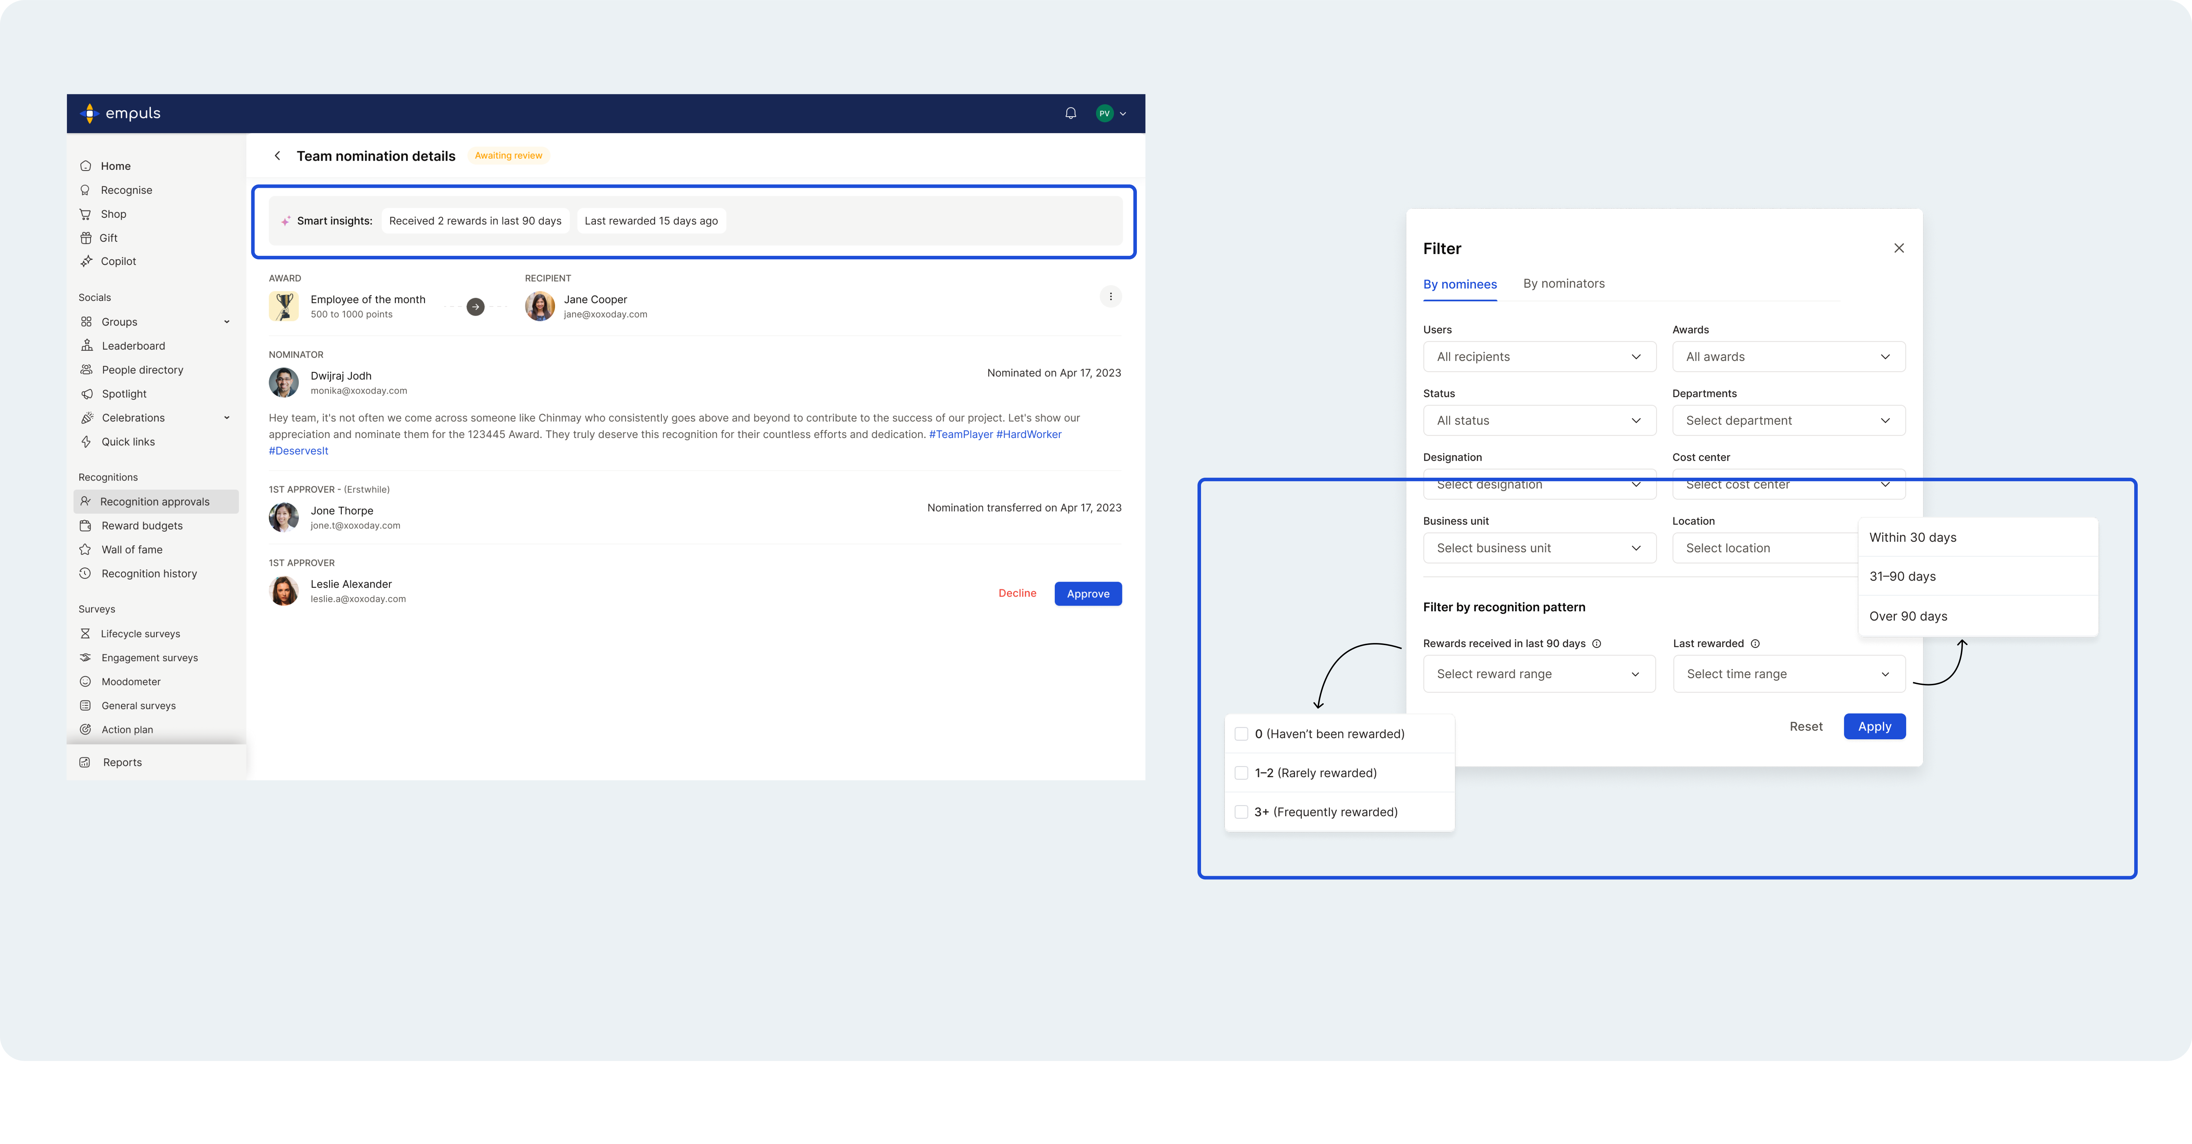Click the General surveys icon
Image resolution: width=2192 pixels, height=1144 pixels.
point(85,705)
